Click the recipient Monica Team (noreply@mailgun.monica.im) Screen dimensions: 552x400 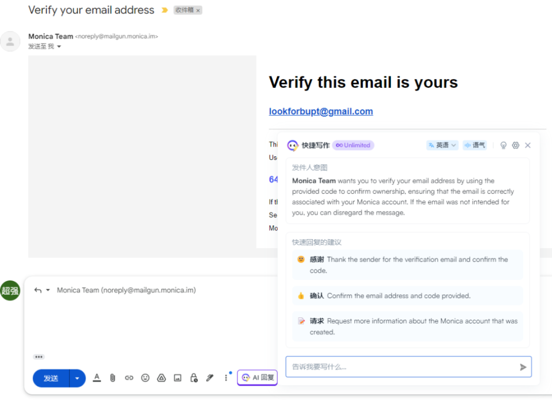pos(126,290)
